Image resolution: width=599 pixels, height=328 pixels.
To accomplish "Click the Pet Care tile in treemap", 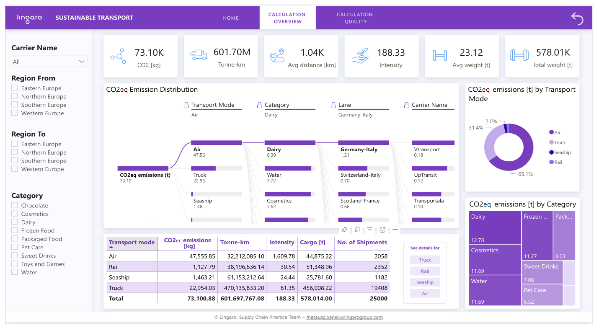I will point(542,295).
